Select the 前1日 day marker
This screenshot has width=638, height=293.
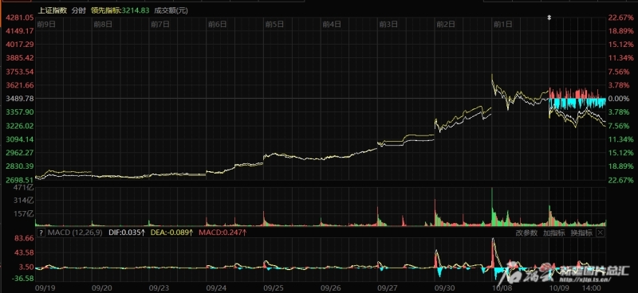coord(502,25)
